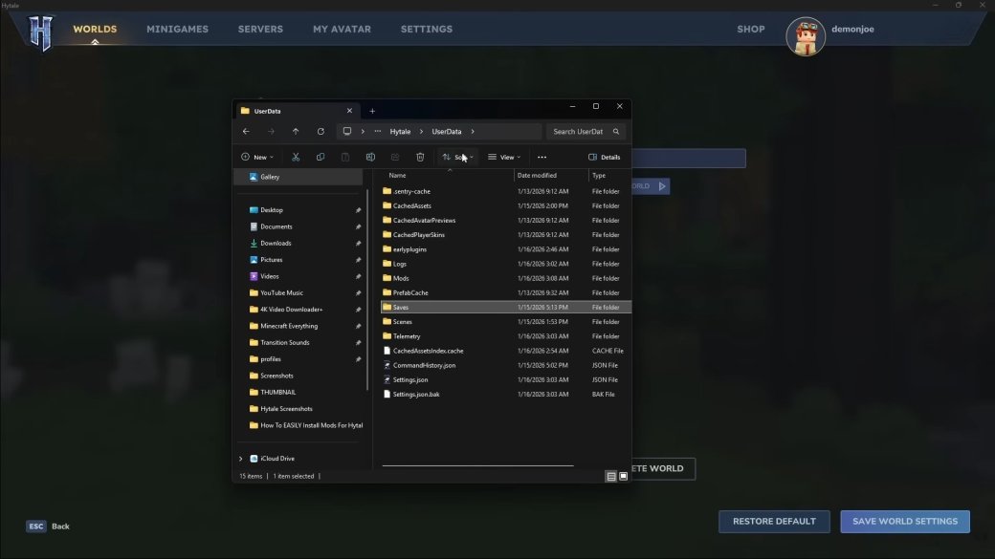The height and width of the screenshot is (559, 995).
Task: Click the ESC Back button
Action: (x=48, y=527)
